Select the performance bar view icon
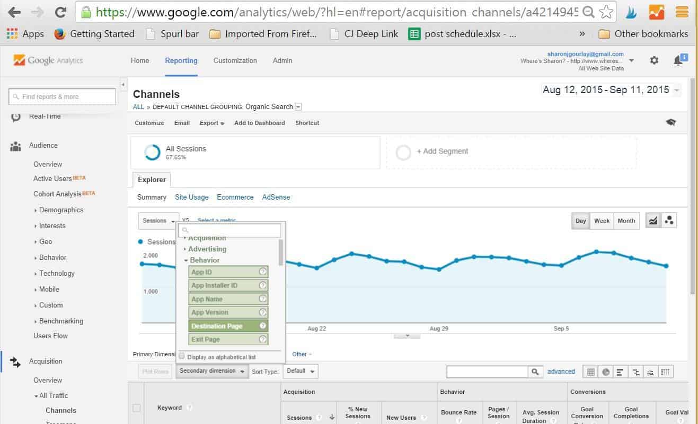Viewport: 698px width, 424px height. coord(620,372)
